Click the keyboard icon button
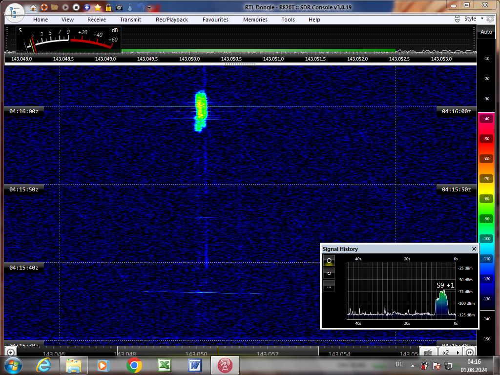This screenshot has width=500, height=375. point(428,352)
